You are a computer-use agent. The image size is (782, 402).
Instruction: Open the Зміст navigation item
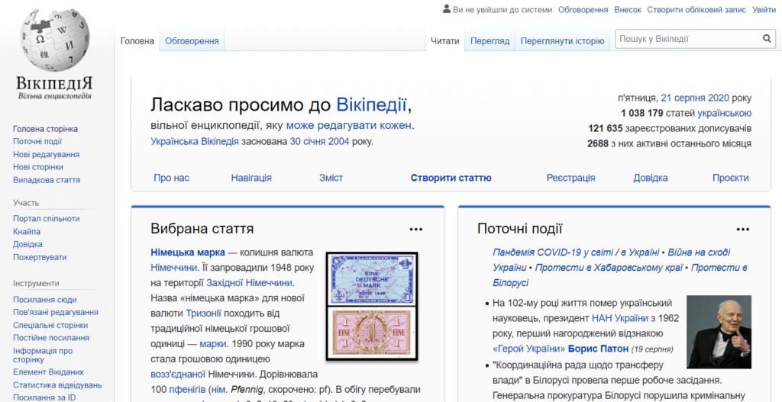331,178
